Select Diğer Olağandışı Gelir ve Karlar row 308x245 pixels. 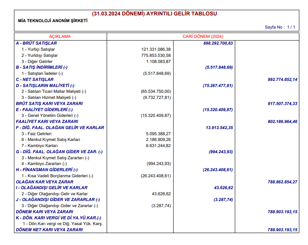55,194
